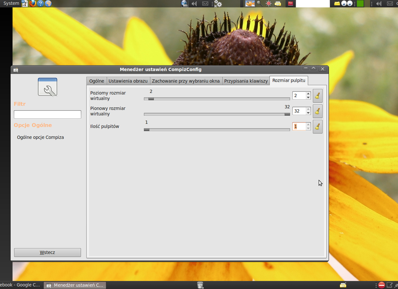Minimize the CompizConfig window
This screenshot has height=289, width=398.
[306, 68]
